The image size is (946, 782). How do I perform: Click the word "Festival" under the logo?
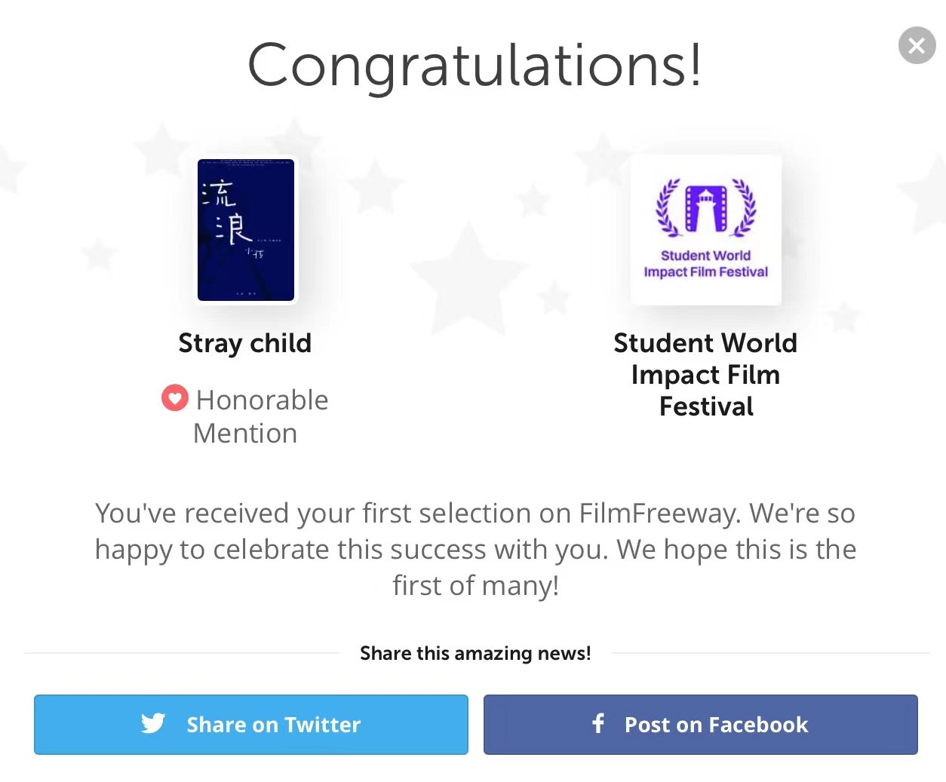pyautogui.click(x=705, y=407)
